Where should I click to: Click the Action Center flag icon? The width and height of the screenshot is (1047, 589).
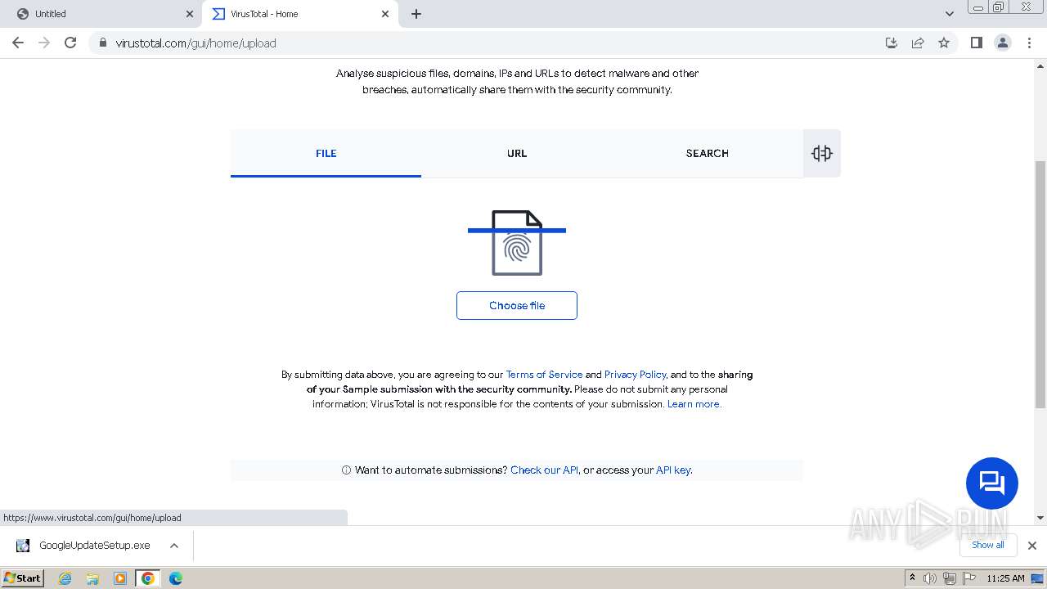(968, 578)
